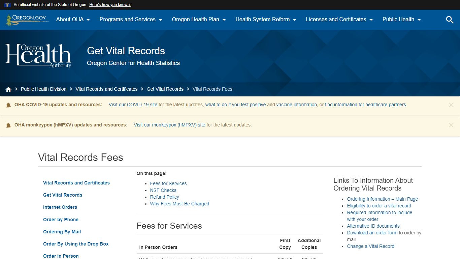Screen dimensions: 460x259
Task: Click Oregon Center for Health Statistics subtitle
Action: tap(133, 63)
